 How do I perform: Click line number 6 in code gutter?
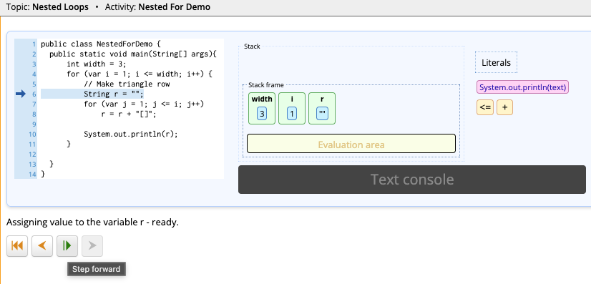34,94
